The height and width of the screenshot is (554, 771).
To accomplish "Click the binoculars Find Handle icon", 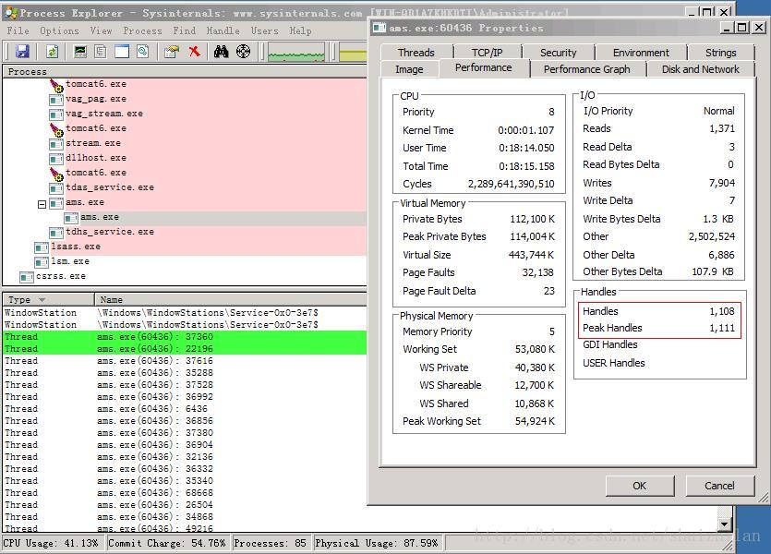I will click(221, 51).
